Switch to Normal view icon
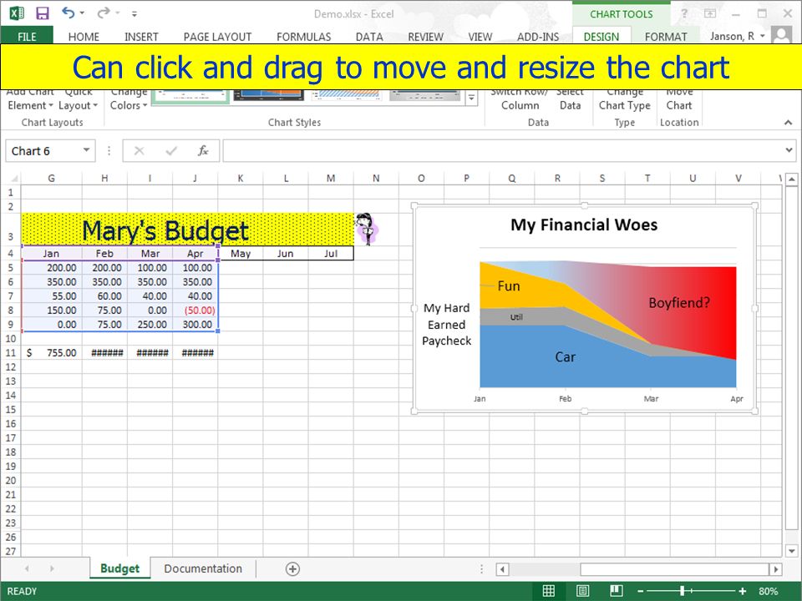The width and height of the screenshot is (802, 601). [548, 591]
